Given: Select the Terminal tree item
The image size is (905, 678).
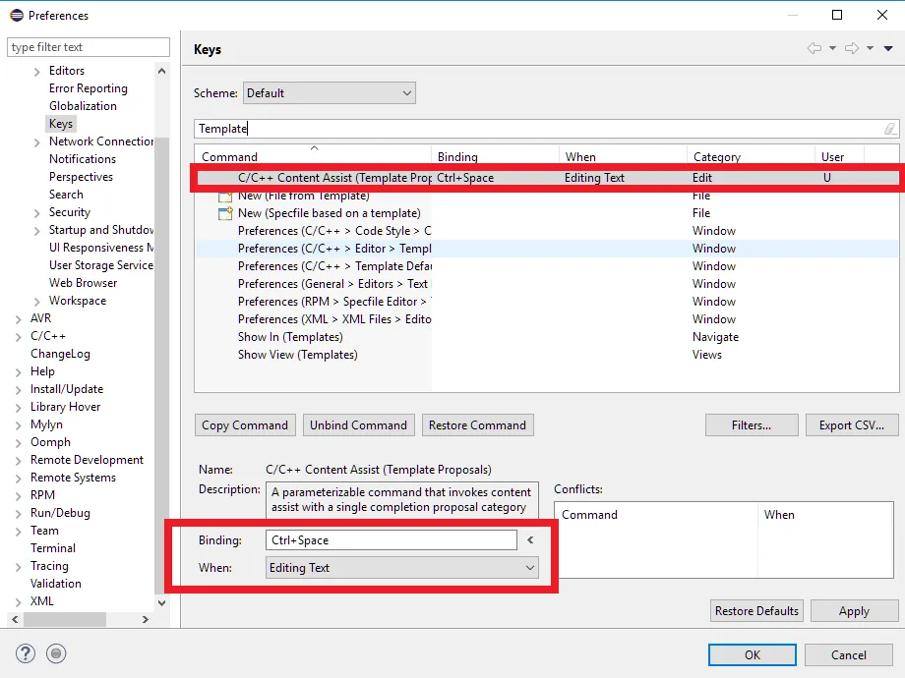Looking at the screenshot, I should (52, 548).
